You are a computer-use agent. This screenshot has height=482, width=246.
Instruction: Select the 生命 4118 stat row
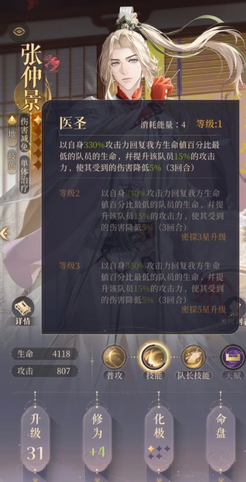[x=44, y=354]
